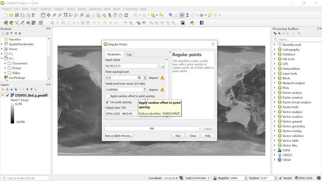Click the New Project icon
Image resolution: width=322 pixels, height=181 pixels.
6,15
